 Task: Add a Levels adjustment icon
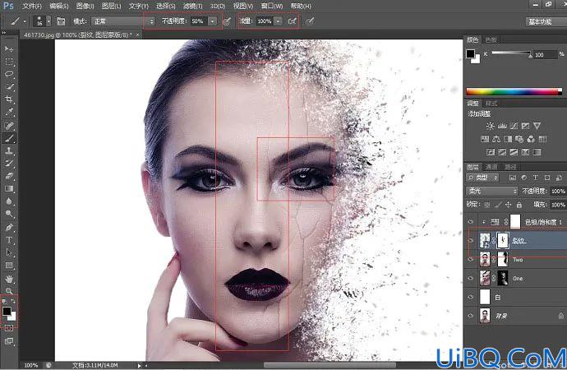[x=502, y=126]
